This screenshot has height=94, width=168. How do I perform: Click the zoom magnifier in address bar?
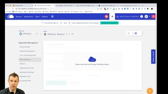pos(98,9)
